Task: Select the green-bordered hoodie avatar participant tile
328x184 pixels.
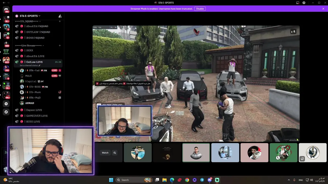Action: point(196,153)
